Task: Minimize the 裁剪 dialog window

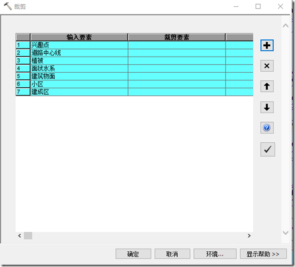Action: coord(236,6)
